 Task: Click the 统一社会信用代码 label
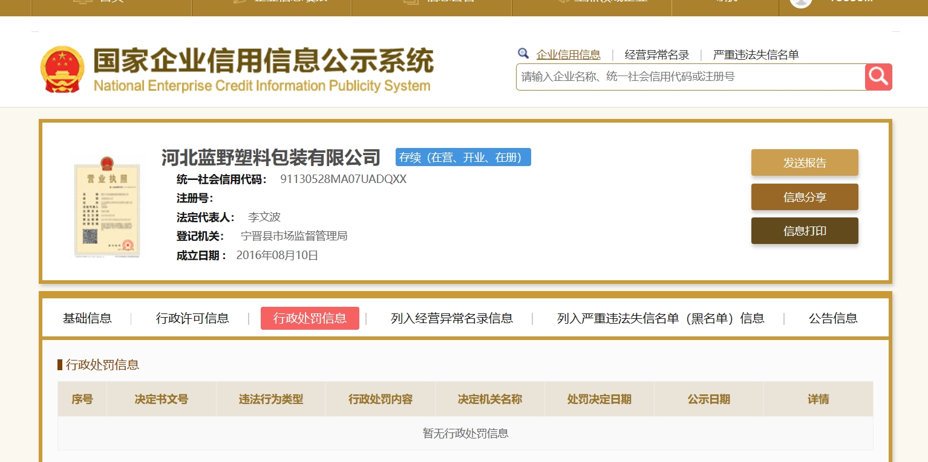[x=221, y=179]
